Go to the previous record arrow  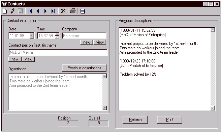[38, 11]
